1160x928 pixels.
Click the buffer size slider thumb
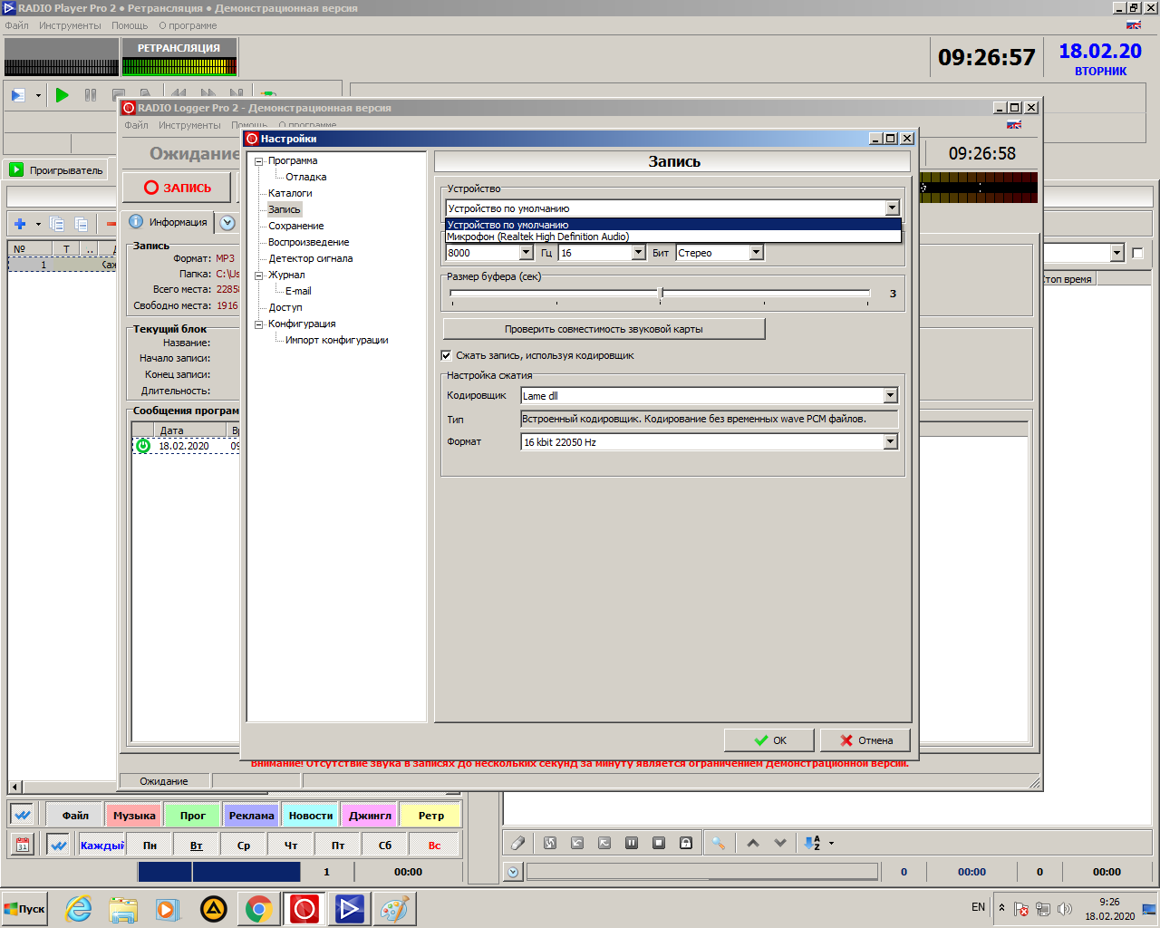(x=661, y=293)
